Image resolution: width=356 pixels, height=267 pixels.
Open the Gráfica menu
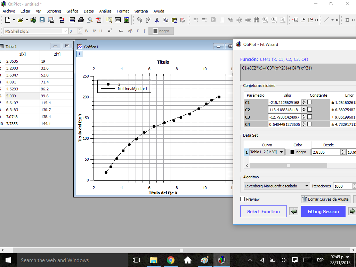tap(72, 11)
